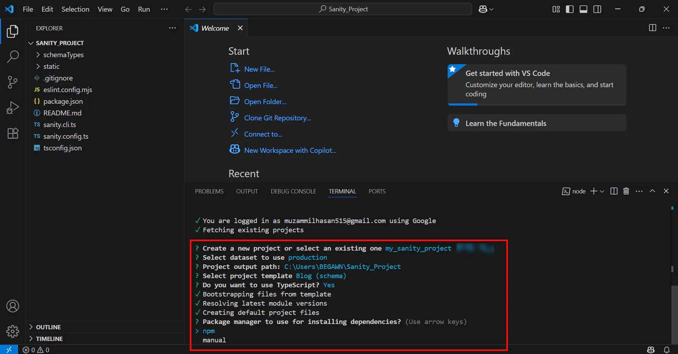Viewport: 678px width, 354px height.
Task: Go forward using the right arrow
Action: 202,9
